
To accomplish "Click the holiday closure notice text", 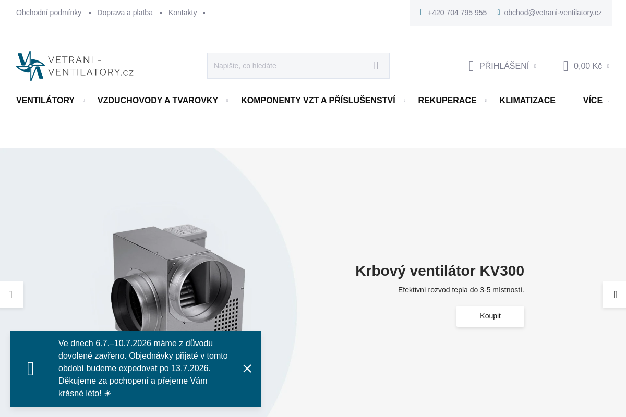I will [x=143, y=369].
